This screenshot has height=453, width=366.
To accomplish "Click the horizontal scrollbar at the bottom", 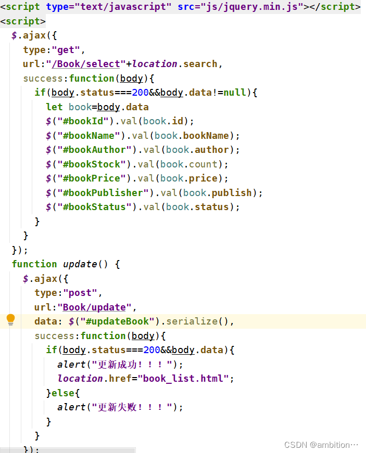I will (x=68, y=450).
